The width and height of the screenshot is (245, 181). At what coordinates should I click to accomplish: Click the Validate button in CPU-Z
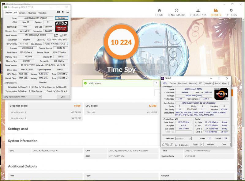[210, 144]
